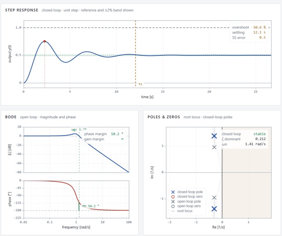Select the phase margin 50.2 ° readout
The image size is (282, 236).
point(117,134)
